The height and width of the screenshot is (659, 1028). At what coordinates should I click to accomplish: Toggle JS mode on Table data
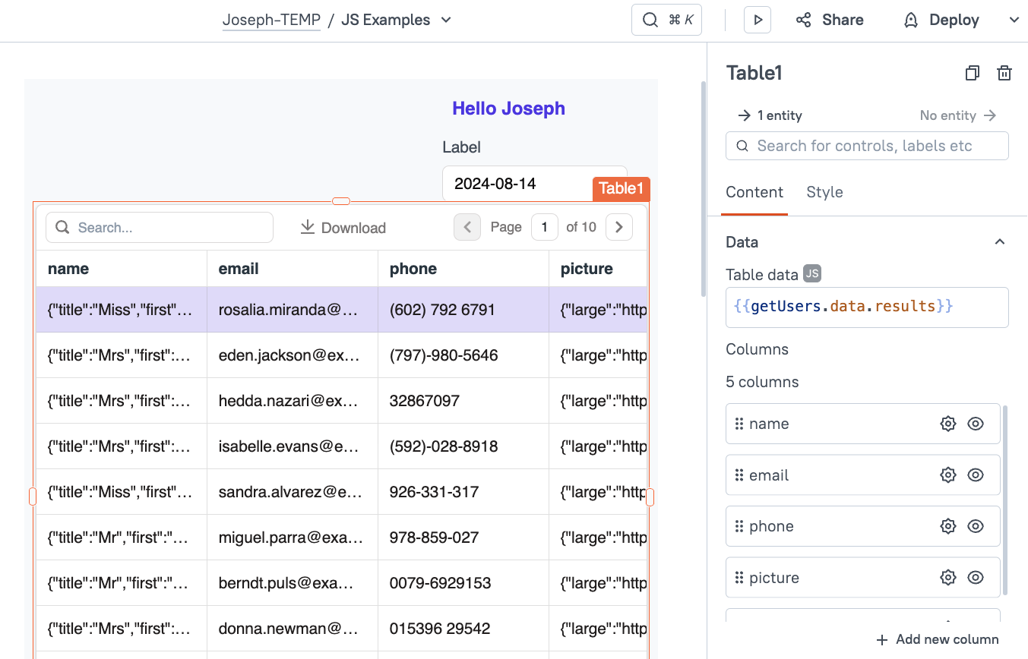812,273
